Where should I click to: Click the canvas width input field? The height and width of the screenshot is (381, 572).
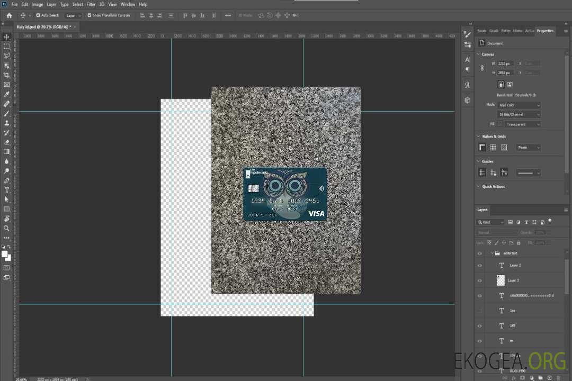(505, 63)
